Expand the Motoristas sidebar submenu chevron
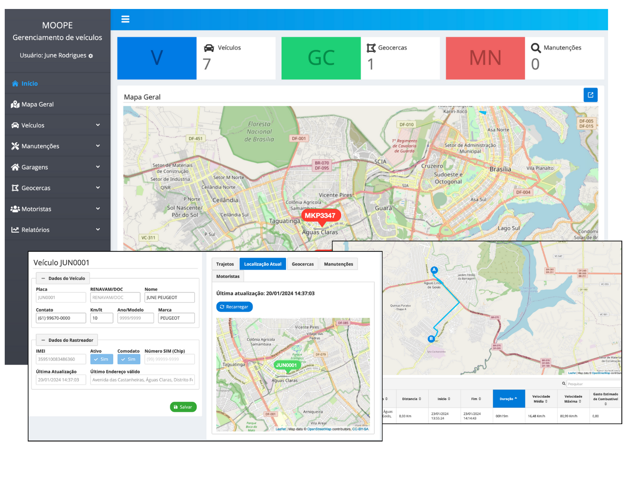 click(x=98, y=209)
